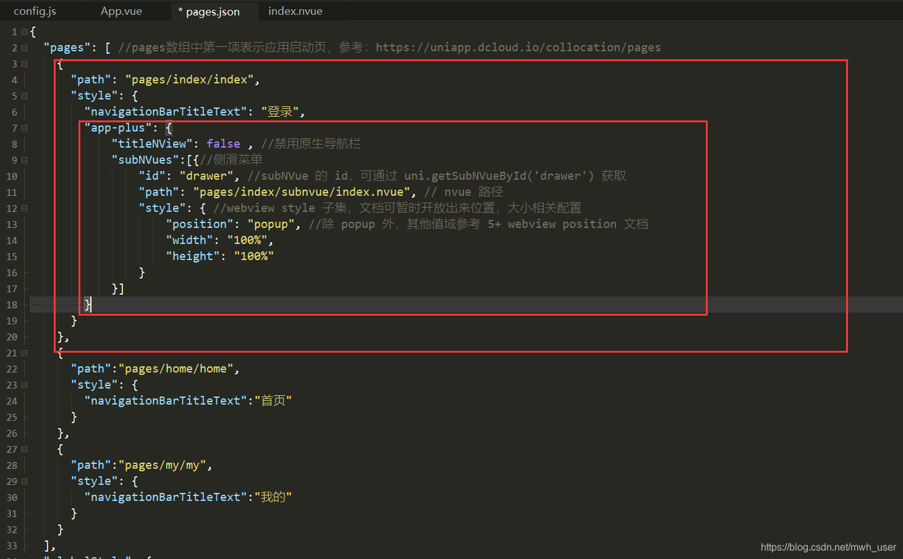Switch to the config.js tab
This screenshot has height=559, width=903.
[x=35, y=11]
